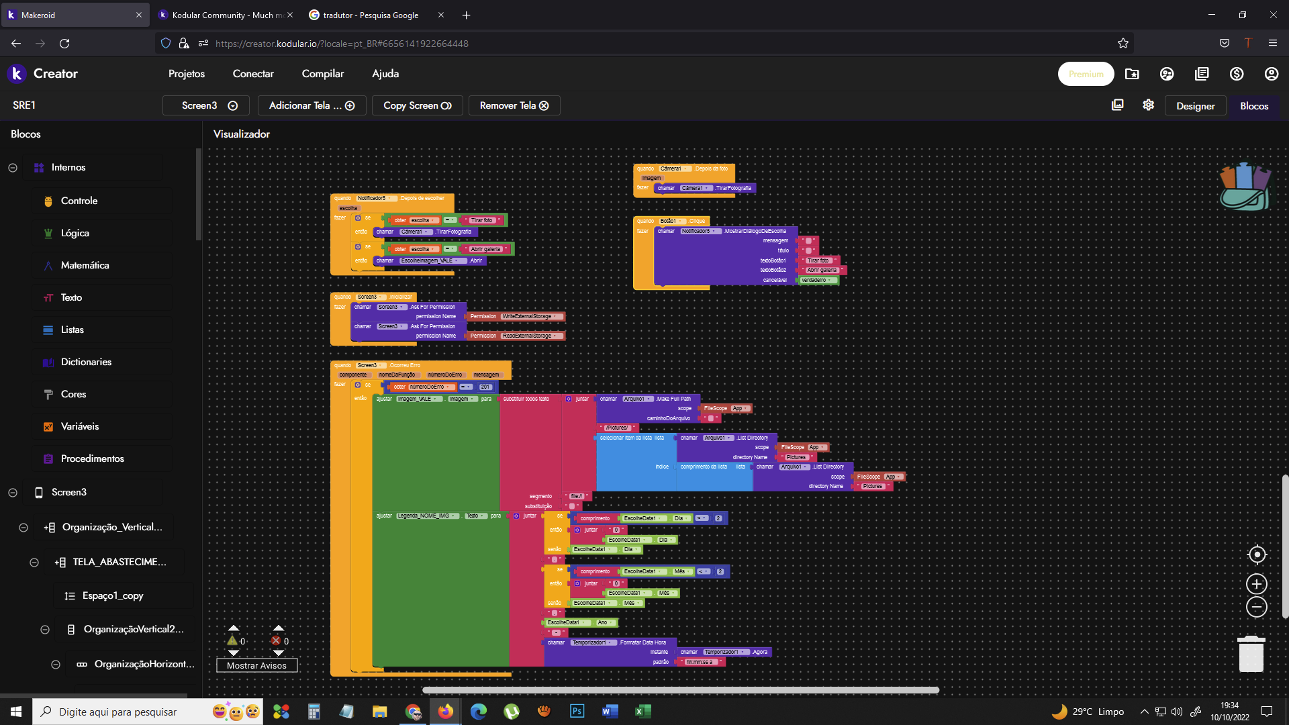The image size is (1289, 725).
Task: Open the dollar earnings icon
Action: point(1237,74)
